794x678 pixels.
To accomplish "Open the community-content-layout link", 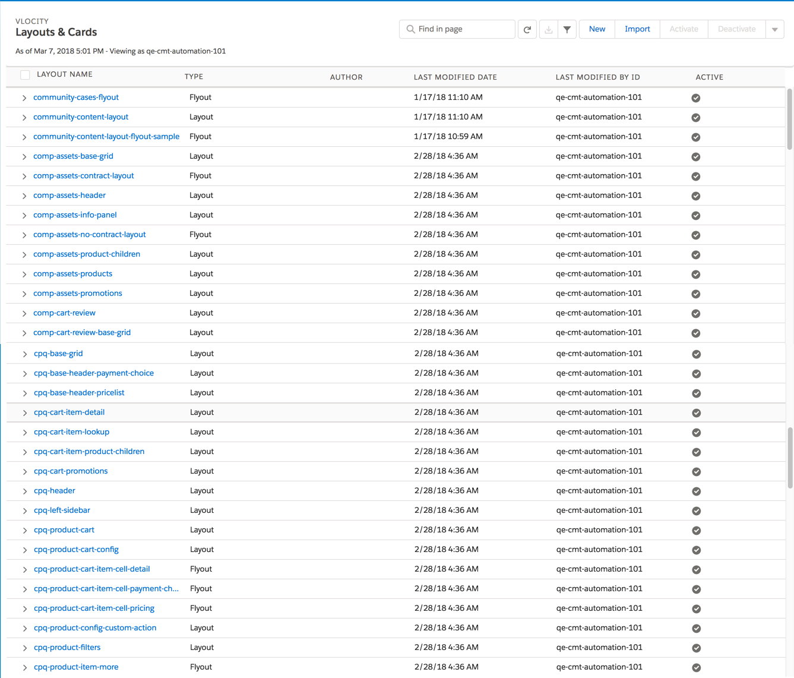I will [x=81, y=117].
